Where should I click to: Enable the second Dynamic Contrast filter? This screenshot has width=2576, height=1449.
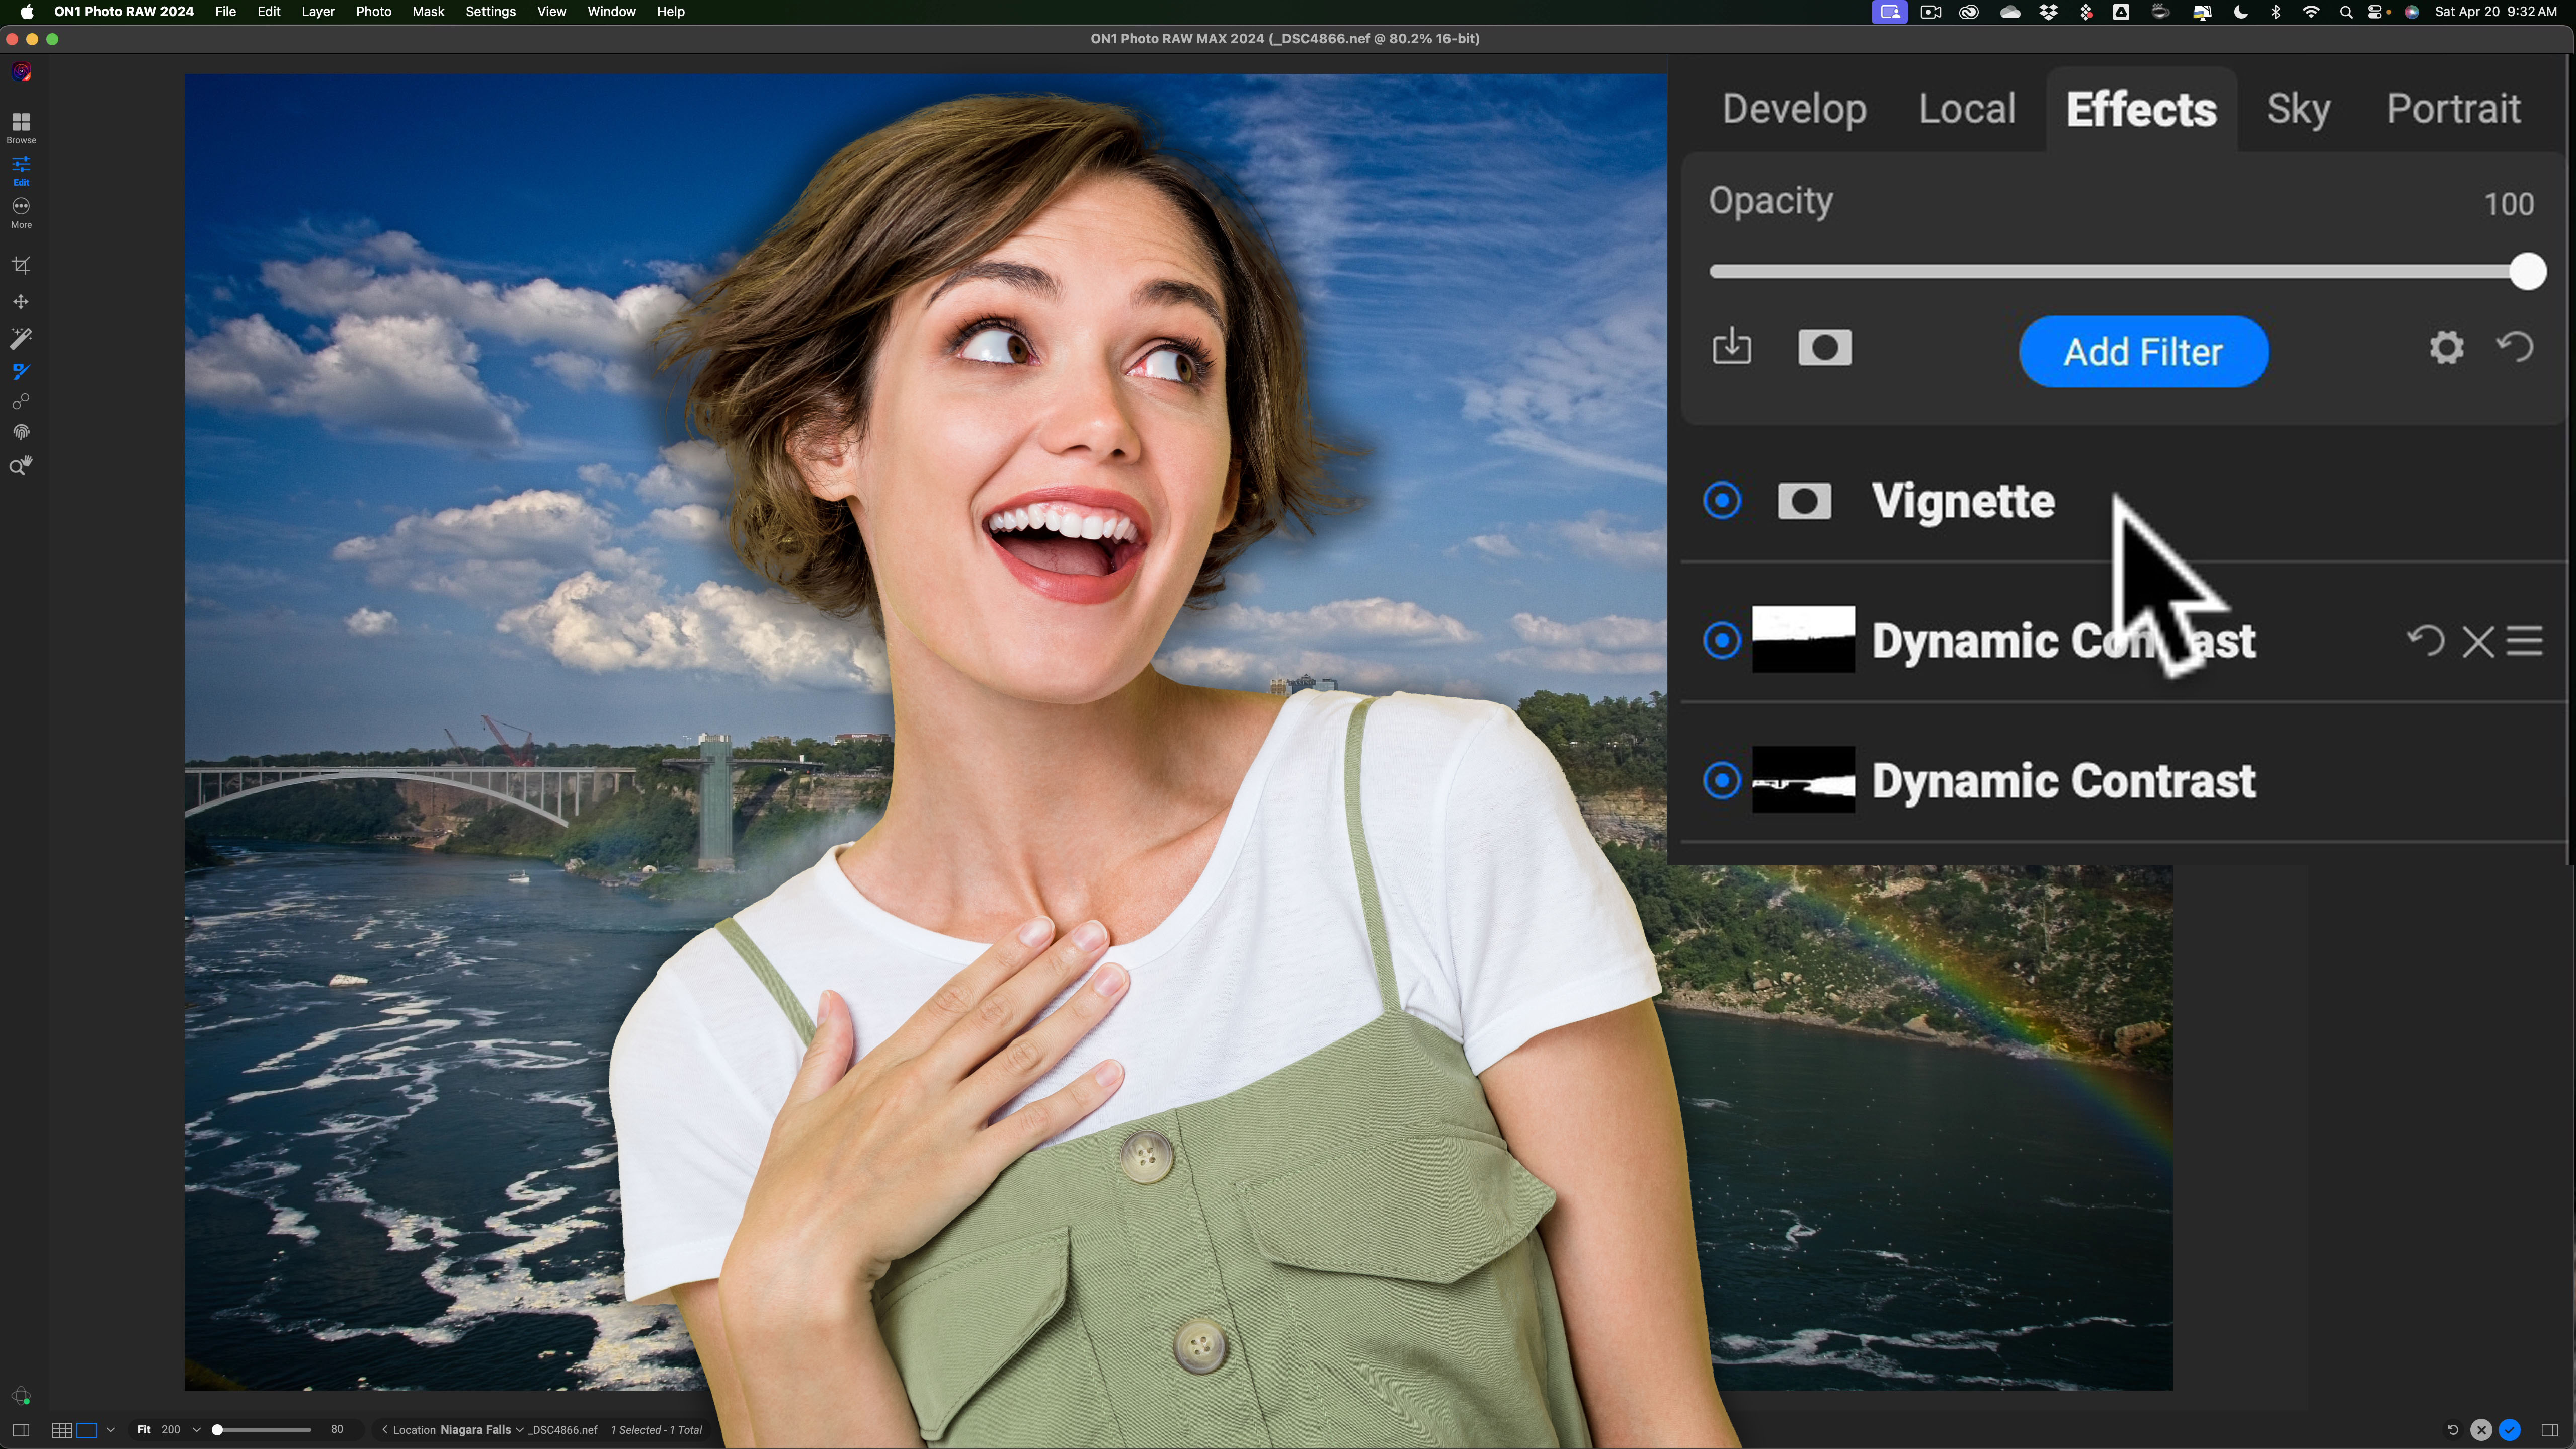1722,781
